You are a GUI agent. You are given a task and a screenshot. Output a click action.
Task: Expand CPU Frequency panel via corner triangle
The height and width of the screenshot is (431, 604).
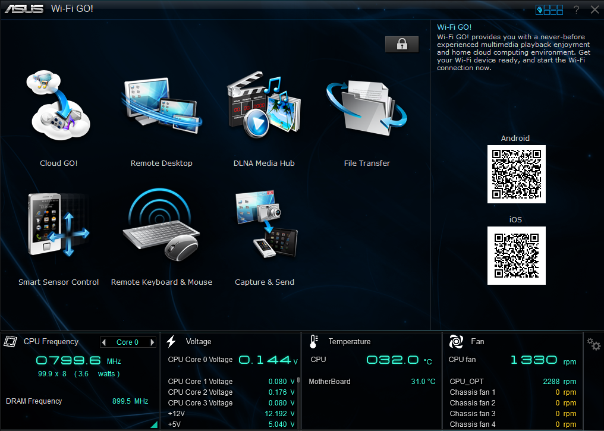[x=154, y=424]
